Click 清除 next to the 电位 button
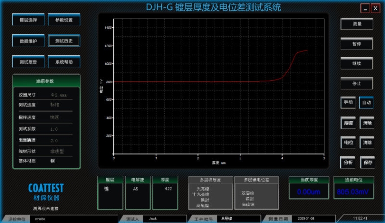 [367, 142]
